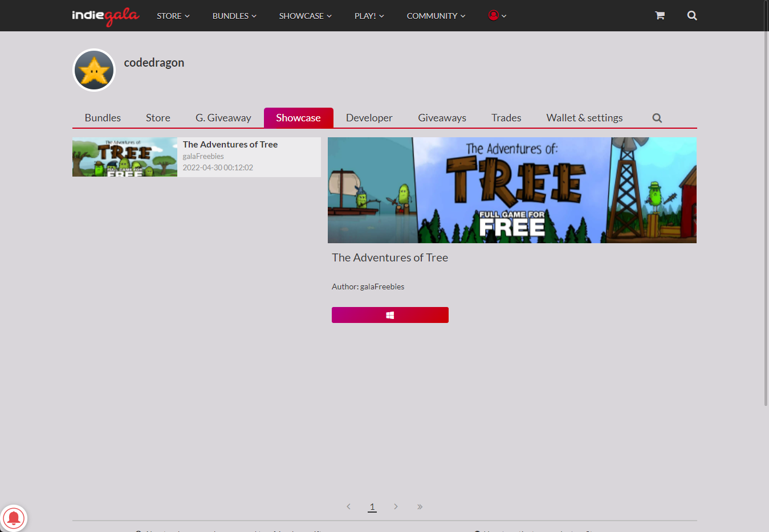Expand the COMMUNITY dropdown menu
This screenshot has width=769, height=532.
point(436,16)
